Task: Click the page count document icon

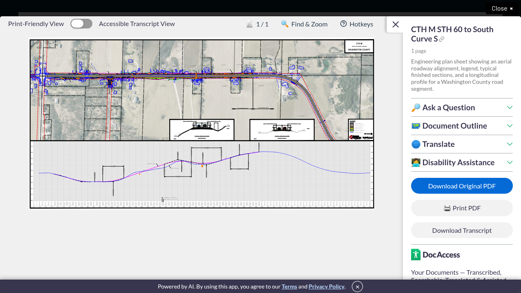Action: point(250,24)
